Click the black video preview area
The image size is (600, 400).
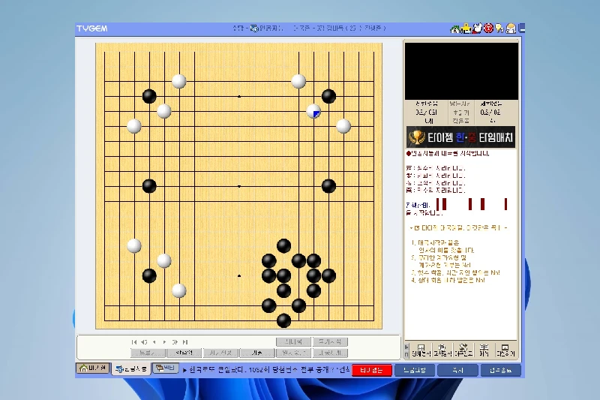click(460, 71)
